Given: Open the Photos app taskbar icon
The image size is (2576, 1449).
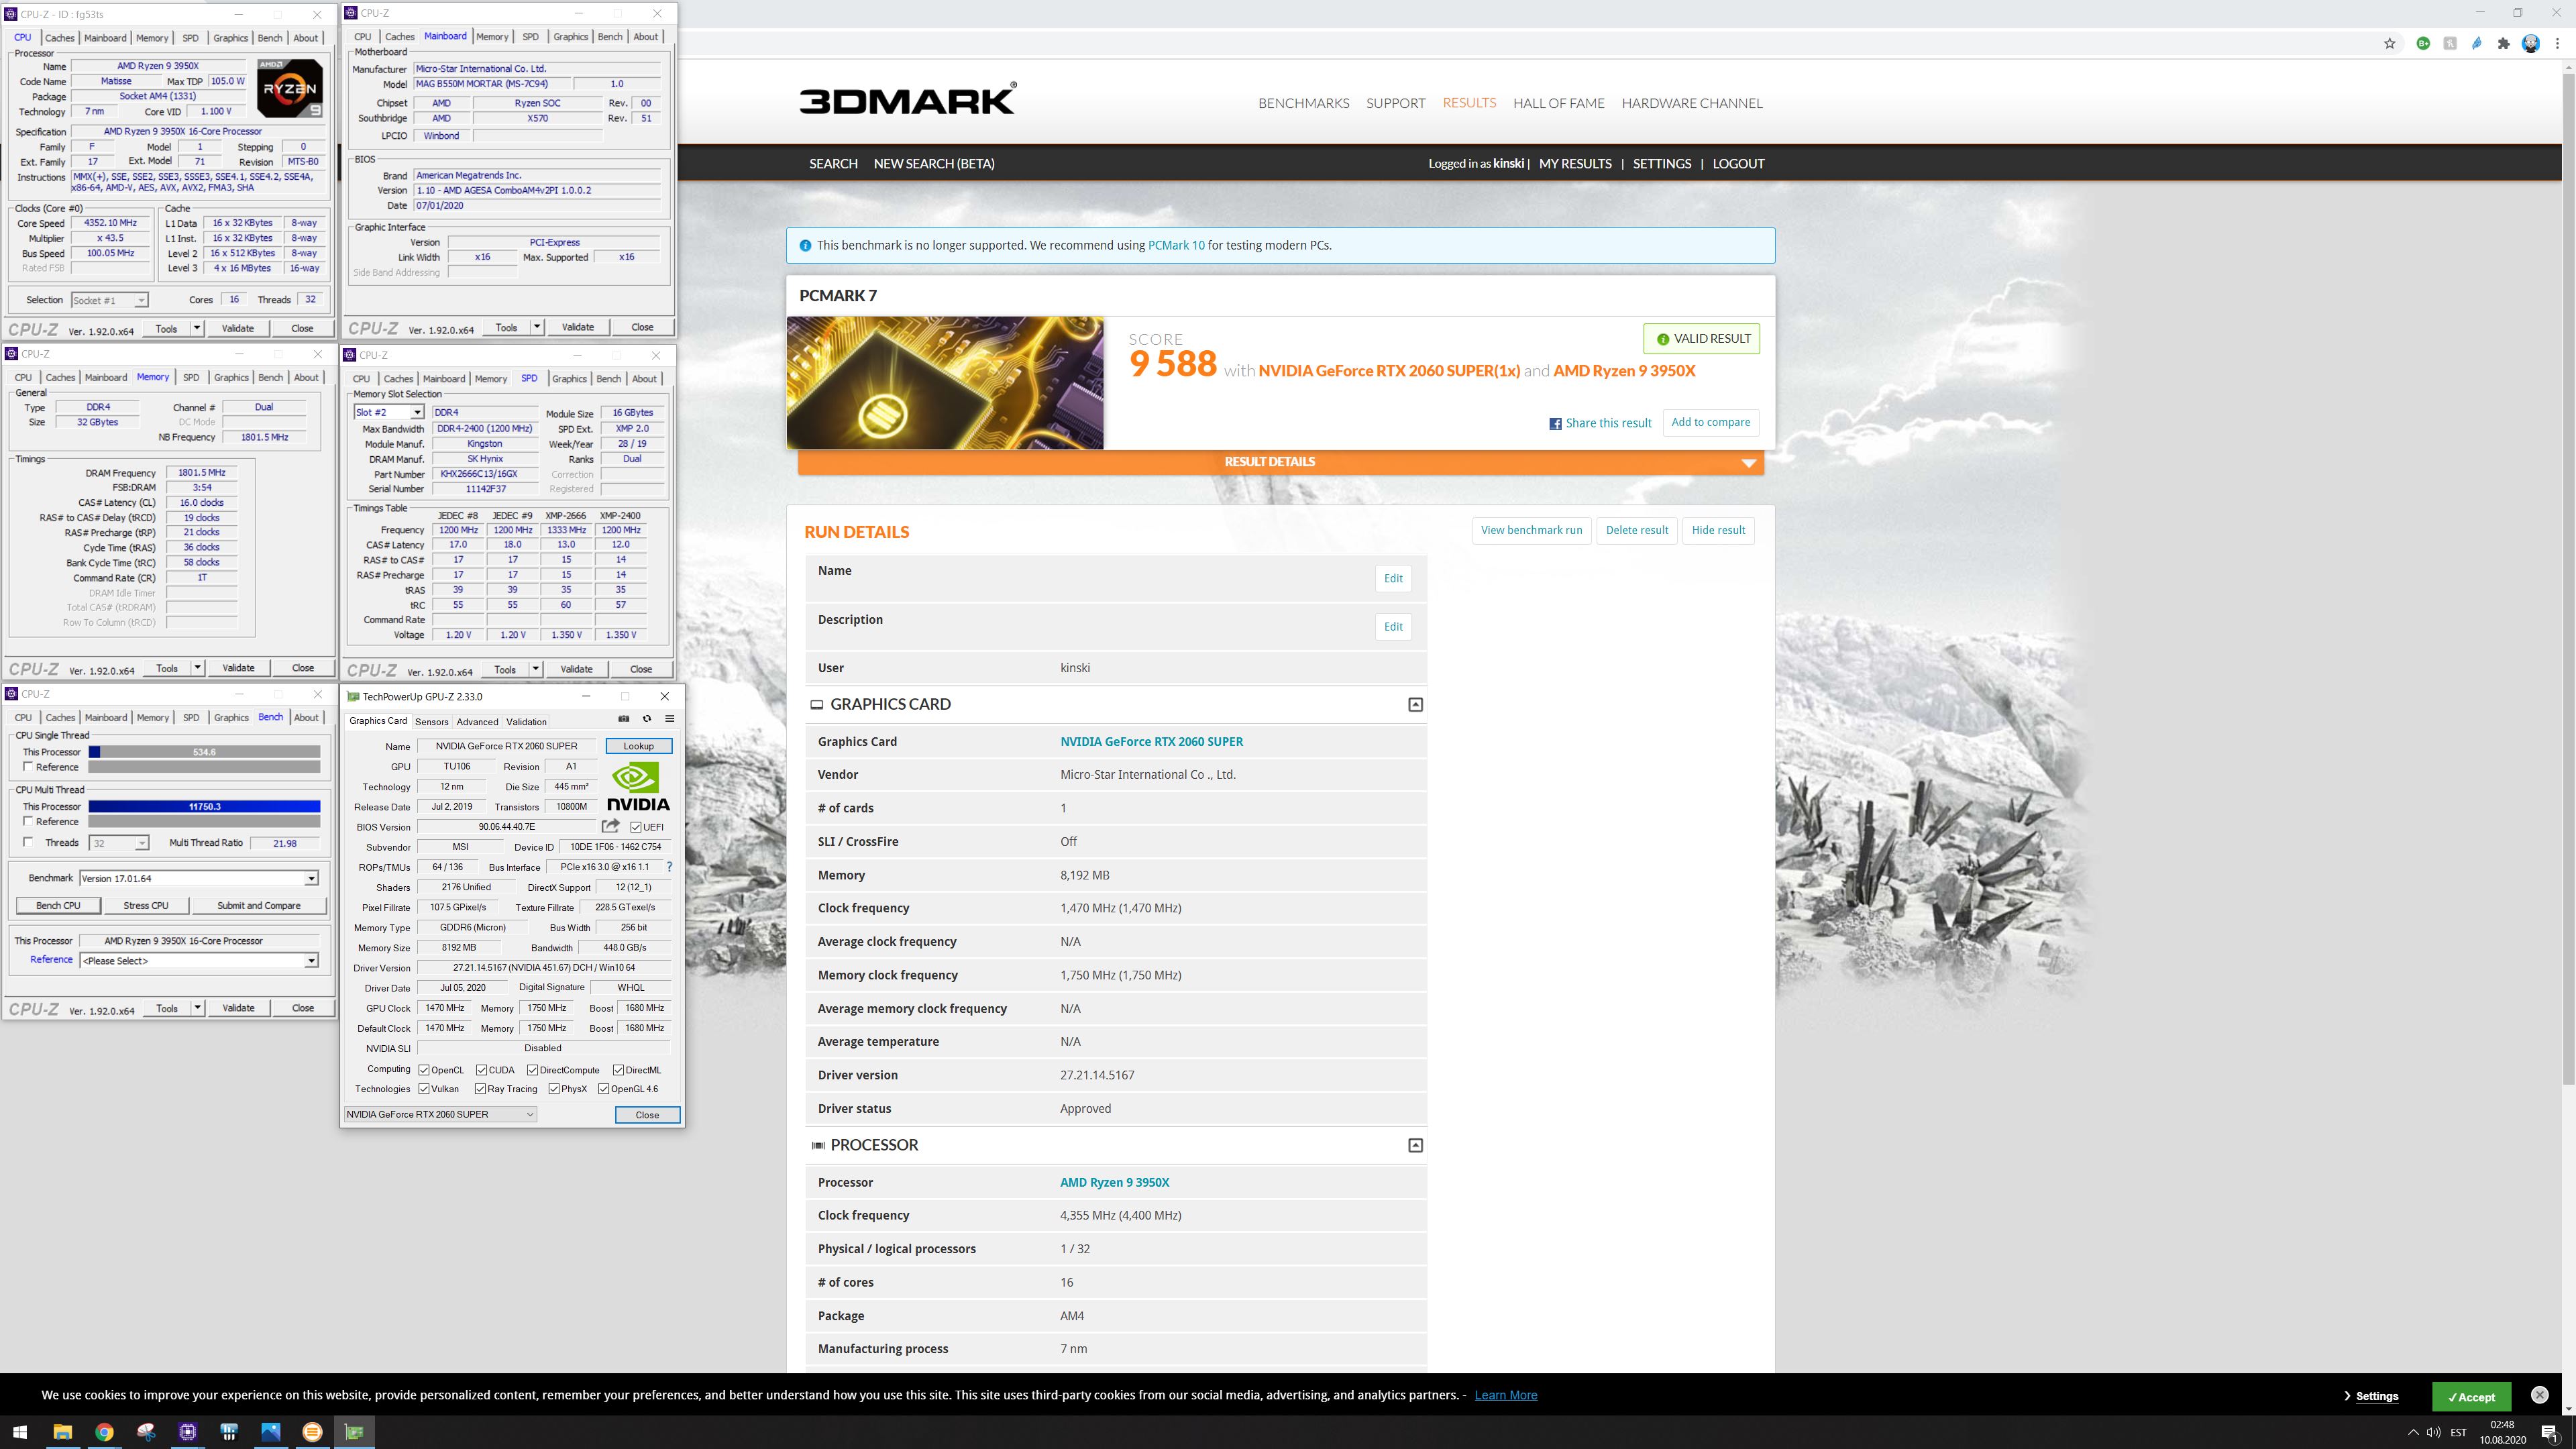Looking at the screenshot, I should point(271,1432).
